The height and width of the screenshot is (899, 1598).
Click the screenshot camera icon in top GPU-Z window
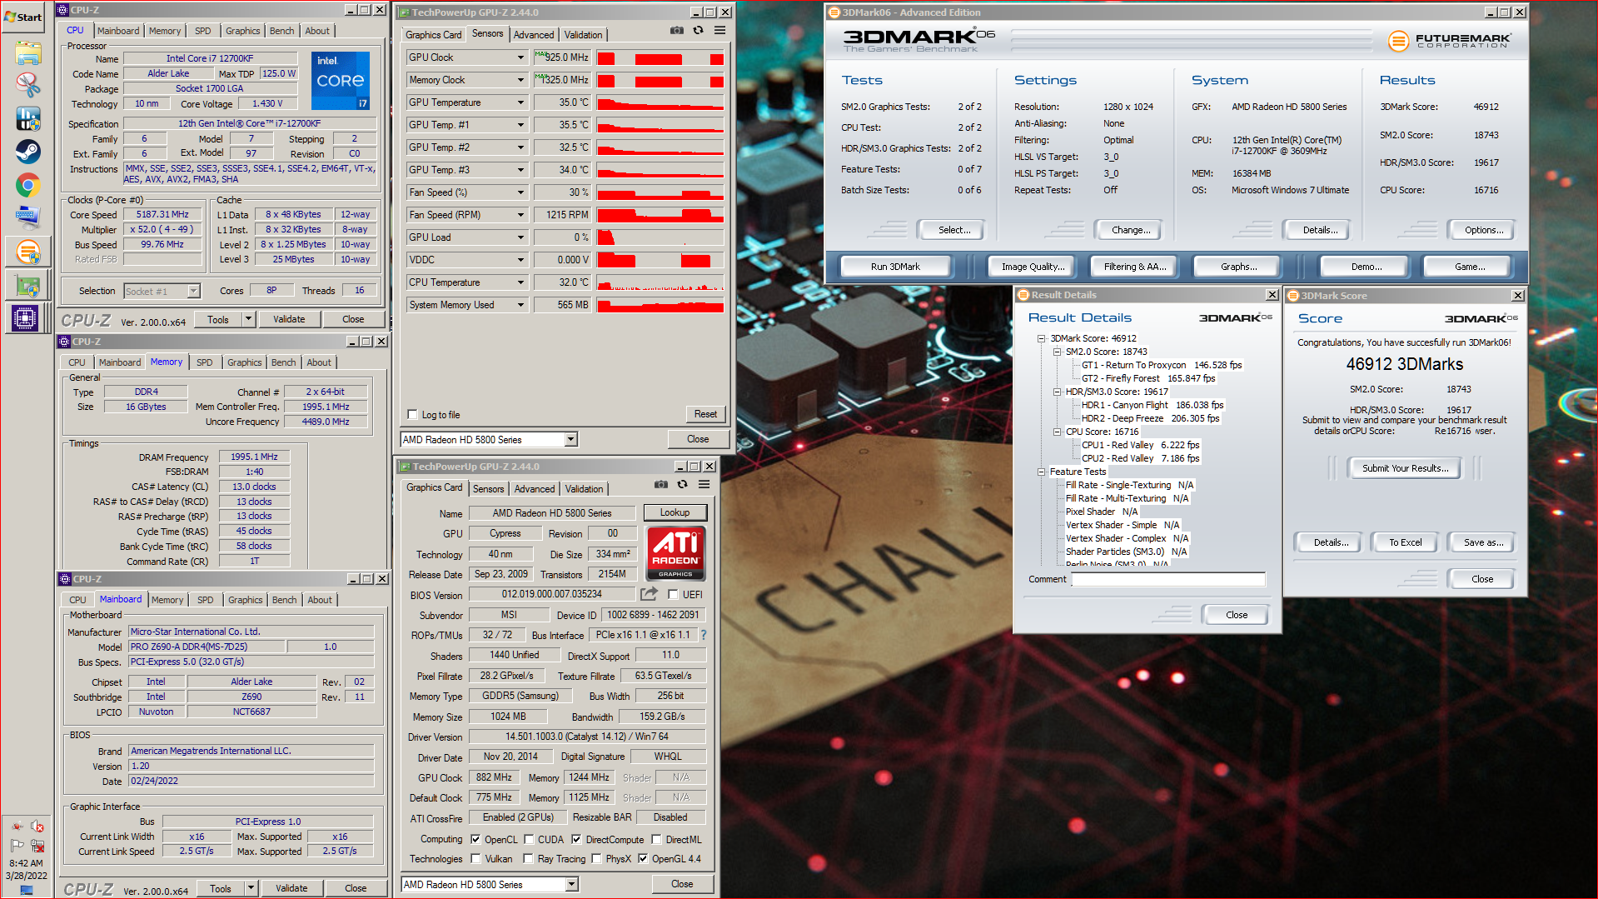click(x=677, y=31)
